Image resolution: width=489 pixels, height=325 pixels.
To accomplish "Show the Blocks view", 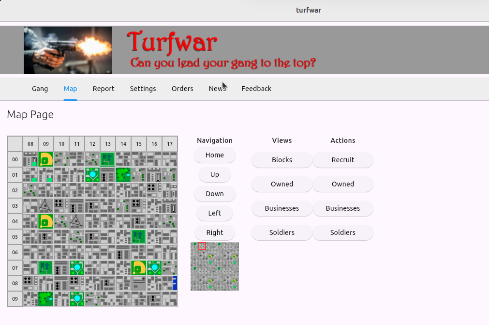I will [282, 160].
